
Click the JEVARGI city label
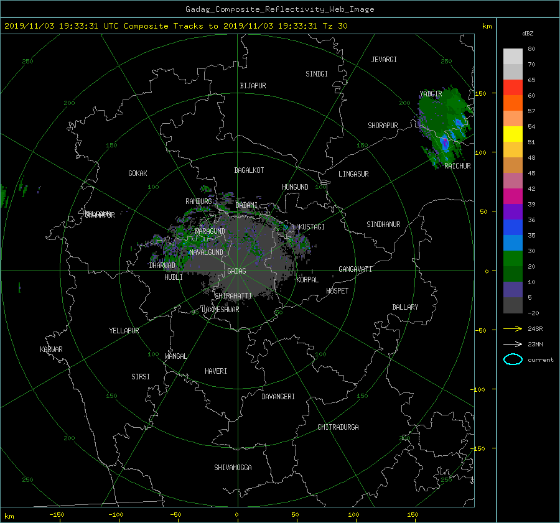pos(384,60)
